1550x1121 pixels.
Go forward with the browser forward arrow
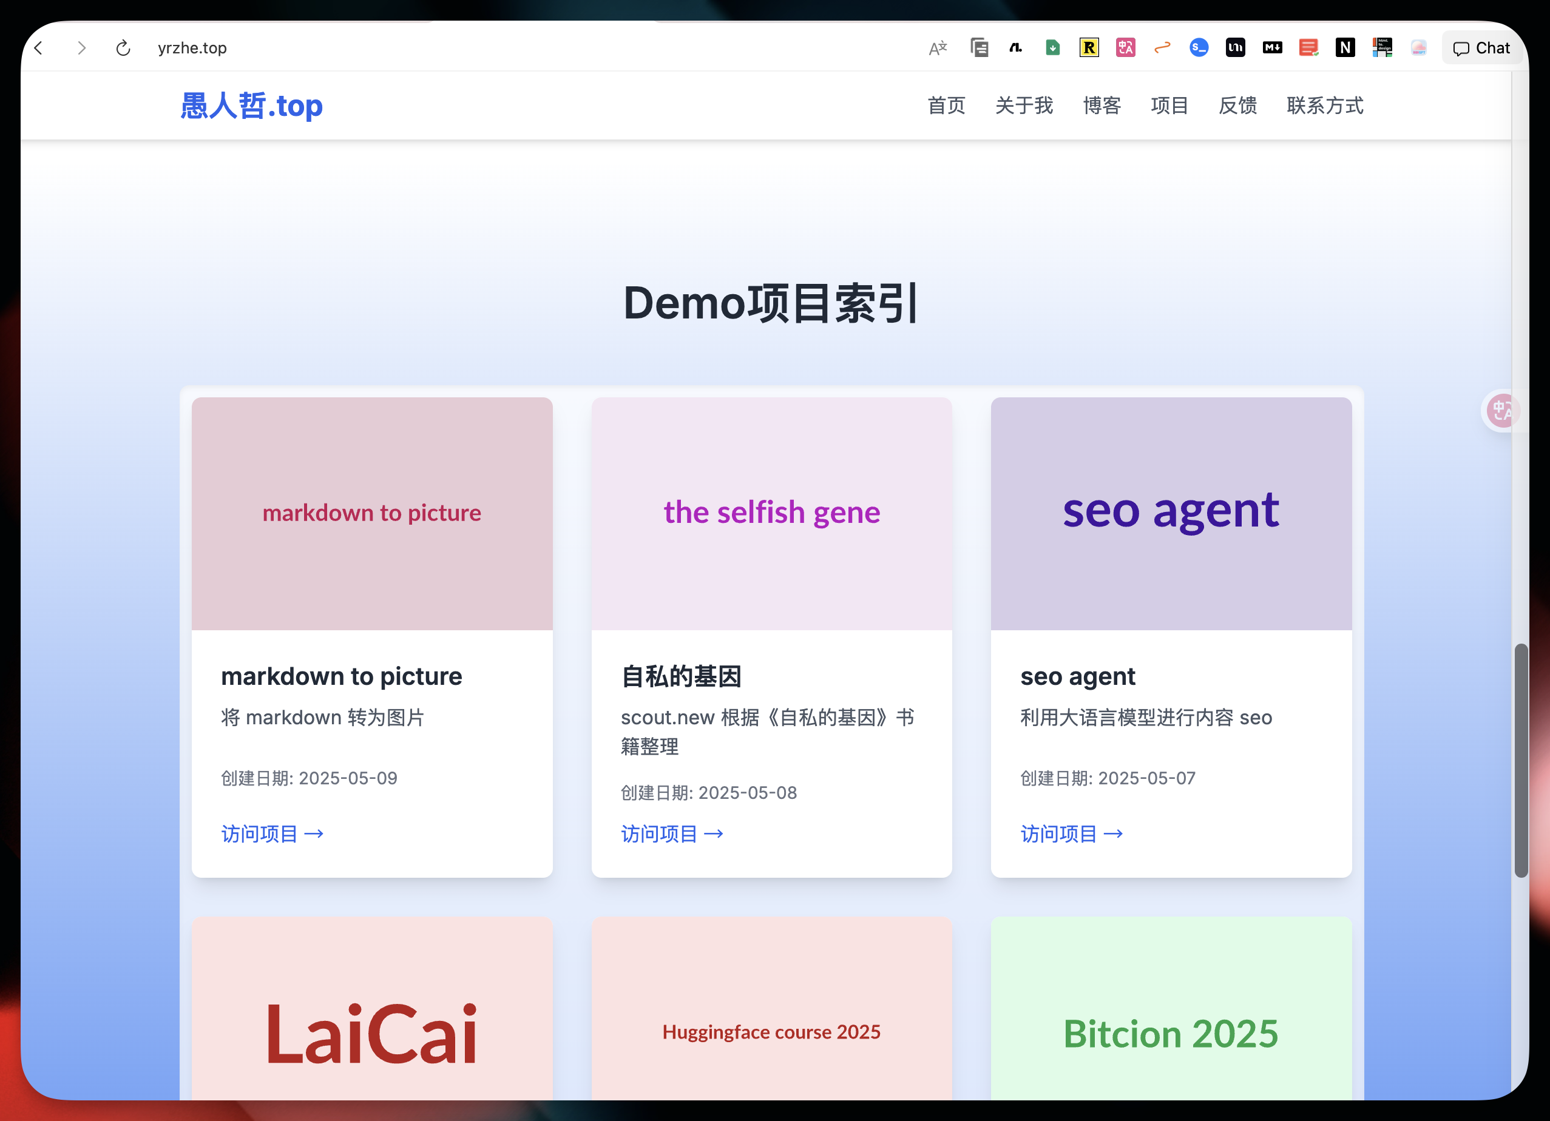(81, 48)
